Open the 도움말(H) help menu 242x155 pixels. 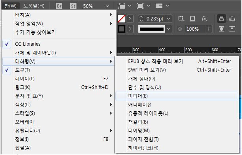coord(34,6)
